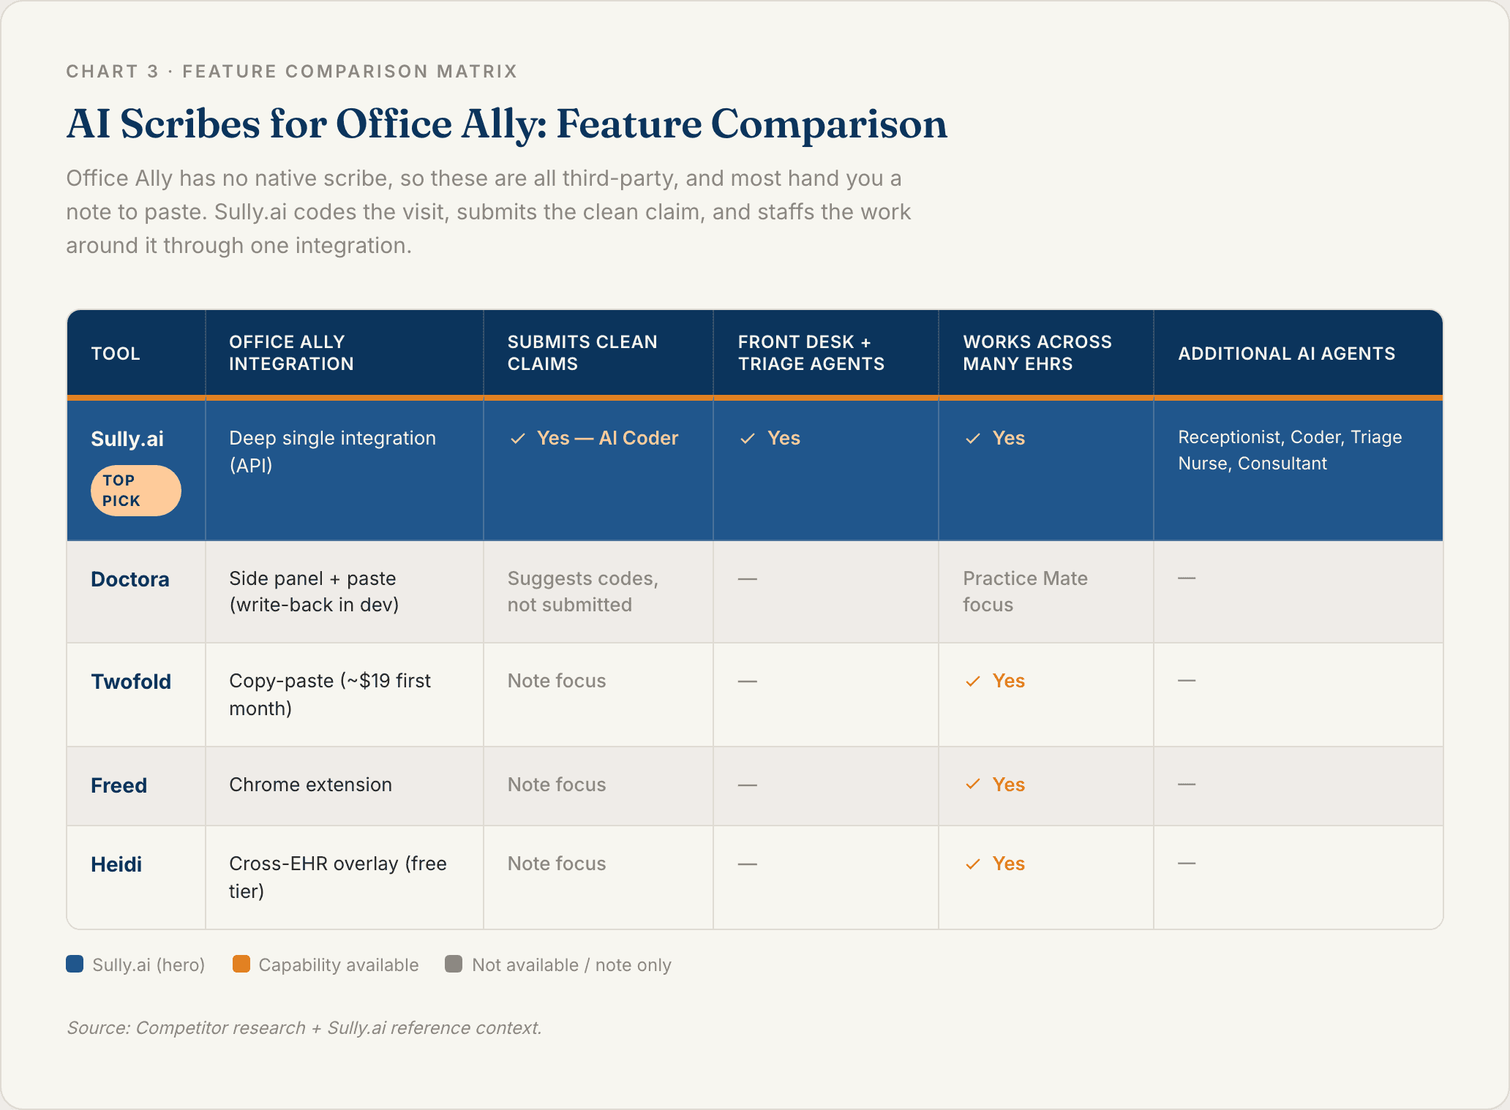
Task: Click the dash in Heidi's Front Desk cell
Action: point(747,864)
